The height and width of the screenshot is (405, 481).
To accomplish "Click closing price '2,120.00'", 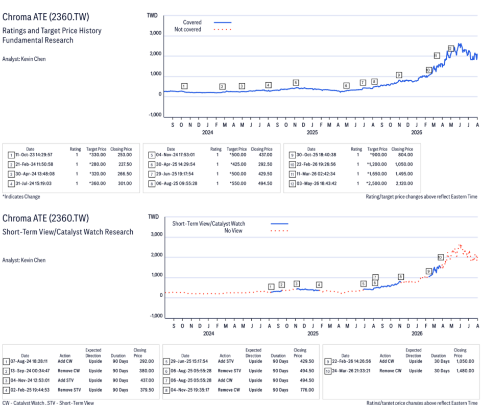I will point(404,183).
